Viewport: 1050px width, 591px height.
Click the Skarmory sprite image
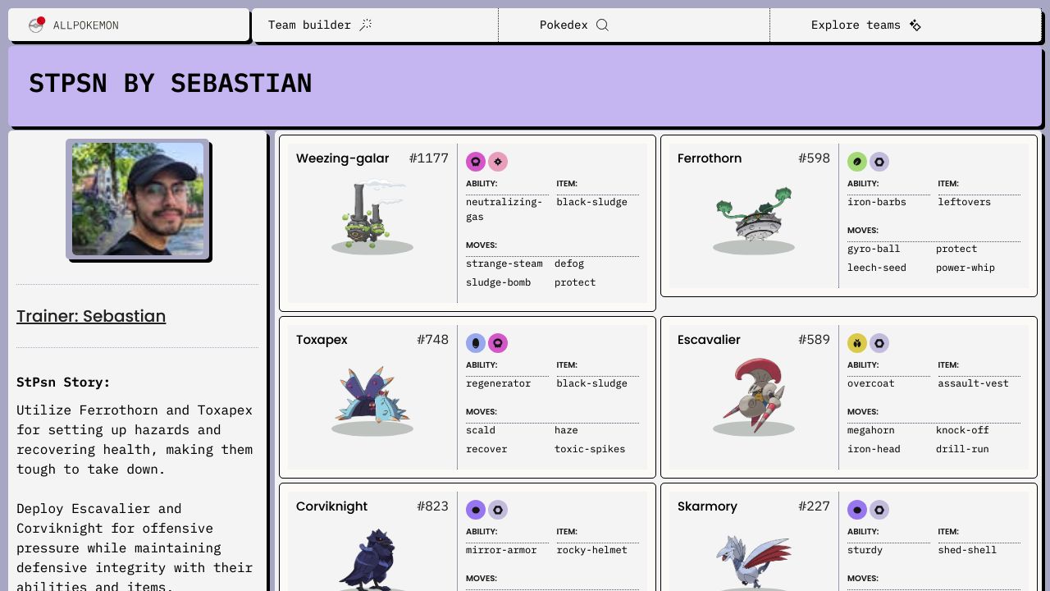[754, 560]
